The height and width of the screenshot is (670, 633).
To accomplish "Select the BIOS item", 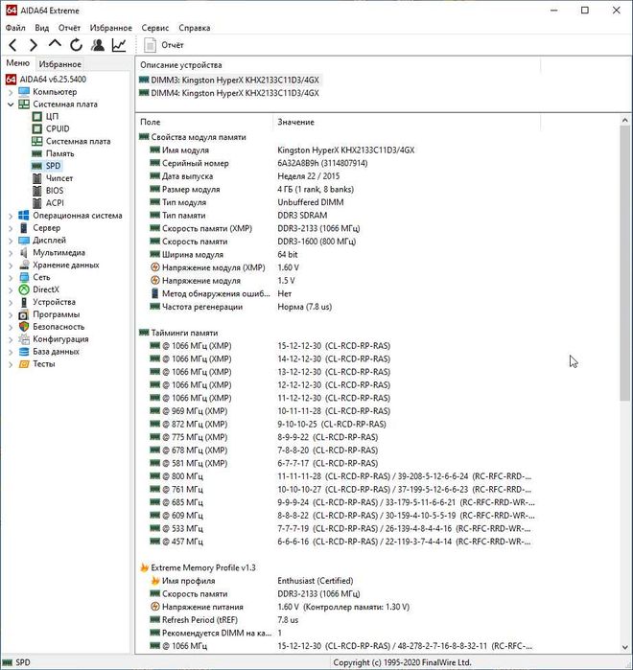I will [x=55, y=191].
